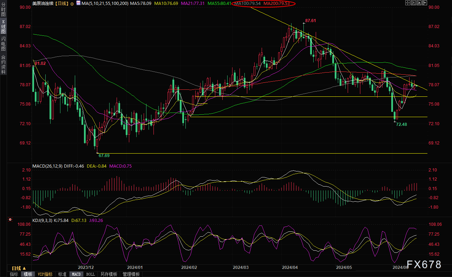Switch to 闪电图 side tab
This screenshot has width=452, height=277.
click(x=3, y=44)
